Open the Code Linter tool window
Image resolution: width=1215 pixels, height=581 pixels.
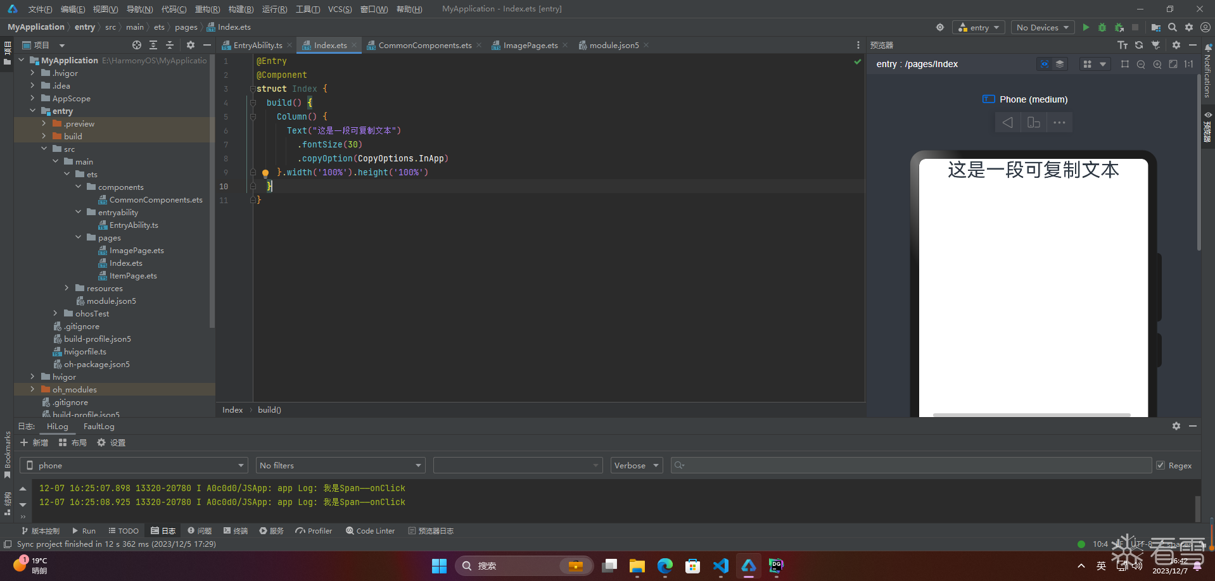(370, 531)
